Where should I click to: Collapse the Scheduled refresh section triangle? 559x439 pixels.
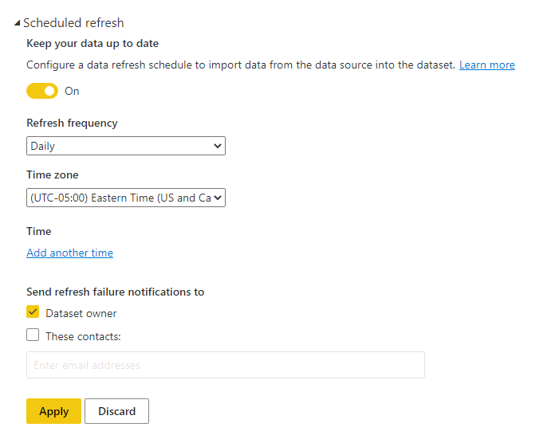click(17, 23)
